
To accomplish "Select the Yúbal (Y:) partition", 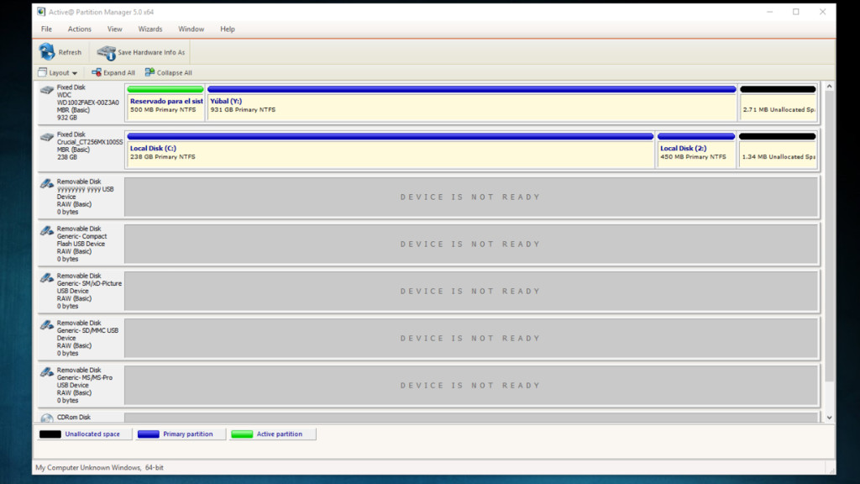I will [472, 103].
